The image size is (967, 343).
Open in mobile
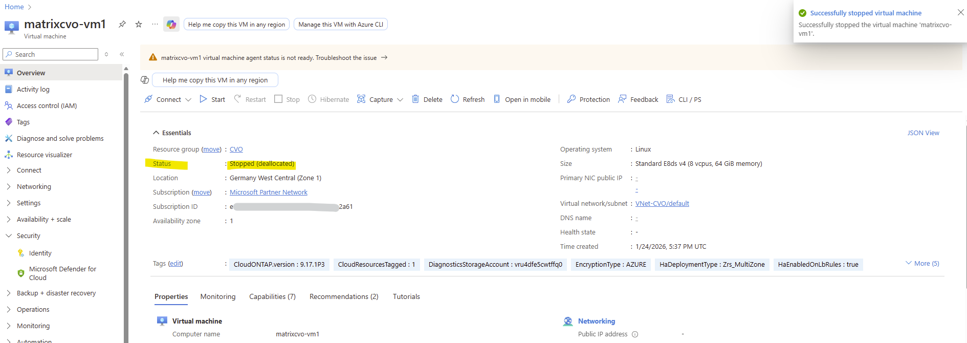pos(522,99)
